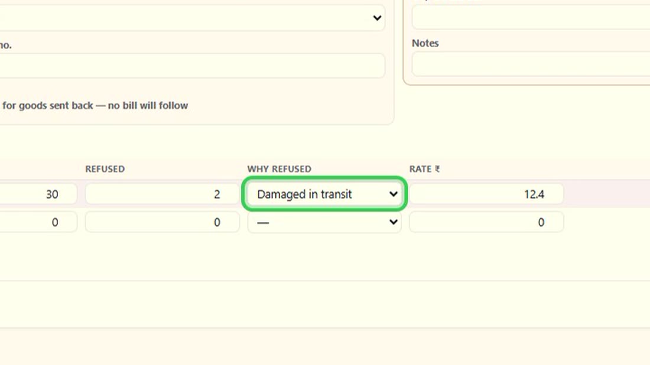
Task: Click the leftmost second row field showing 0
Action: pyautogui.click(x=38, y=222)
